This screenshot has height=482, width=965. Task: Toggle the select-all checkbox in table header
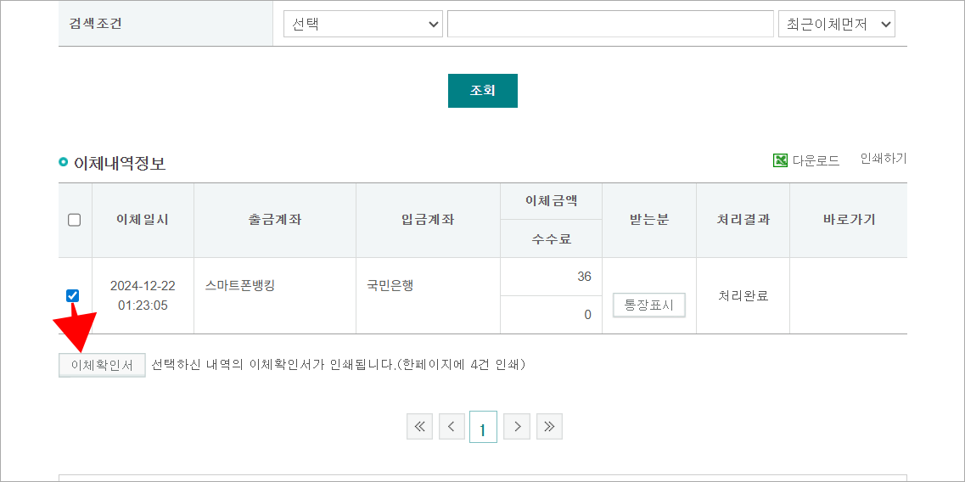pos(74,220)
